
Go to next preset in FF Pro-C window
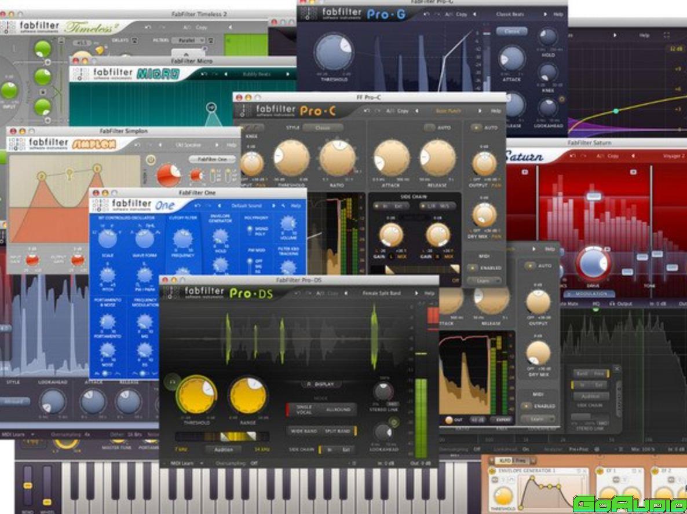[x=480, y=111]
